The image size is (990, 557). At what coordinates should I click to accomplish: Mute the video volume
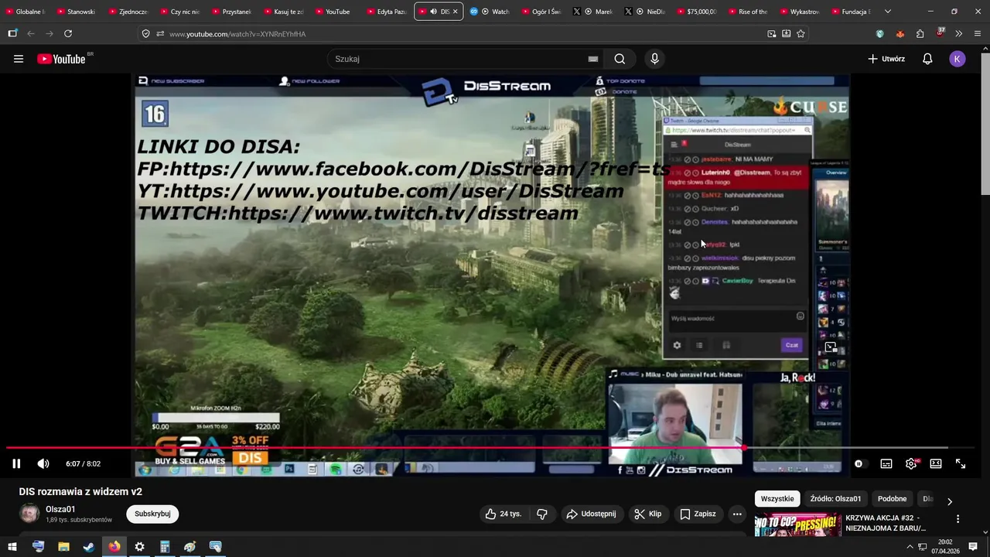pyautogui.click(x=43, y=463)
